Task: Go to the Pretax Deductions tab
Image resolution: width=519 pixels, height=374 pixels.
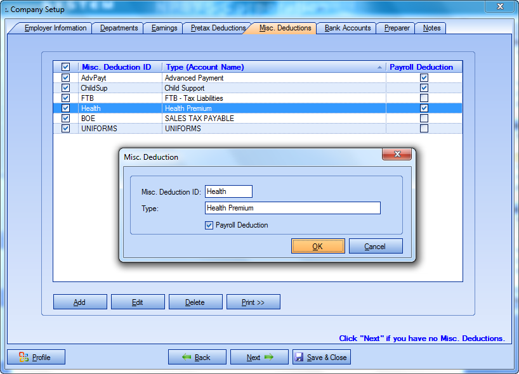Action: click(216, 28)
